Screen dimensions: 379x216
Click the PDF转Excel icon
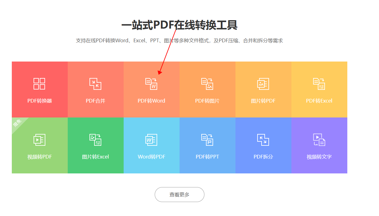click(x=319, y=84)
